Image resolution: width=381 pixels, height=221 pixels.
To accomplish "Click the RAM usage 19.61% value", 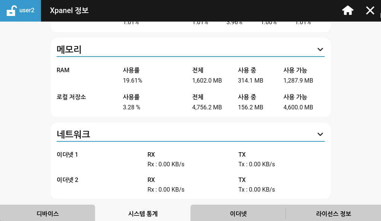I will click(133, 80).
